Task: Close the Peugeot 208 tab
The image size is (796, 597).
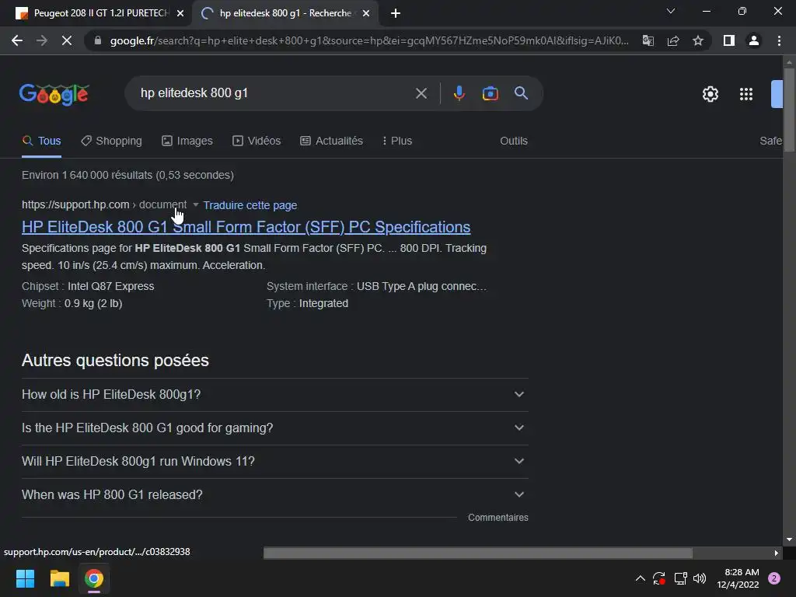Action: [180, 13]
